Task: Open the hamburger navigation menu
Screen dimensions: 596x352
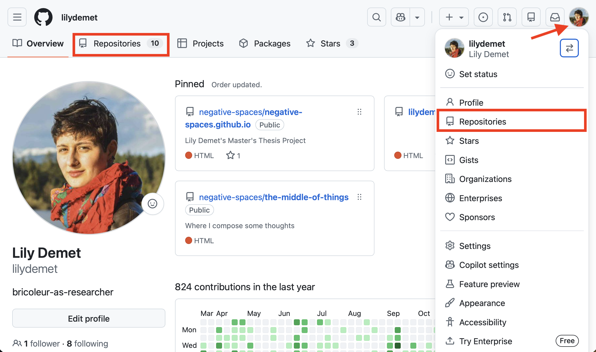Action: 17,17
